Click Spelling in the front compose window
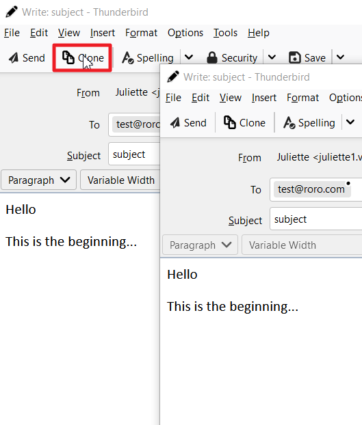Viewport: 362px width, 425px height. [309, 123]
